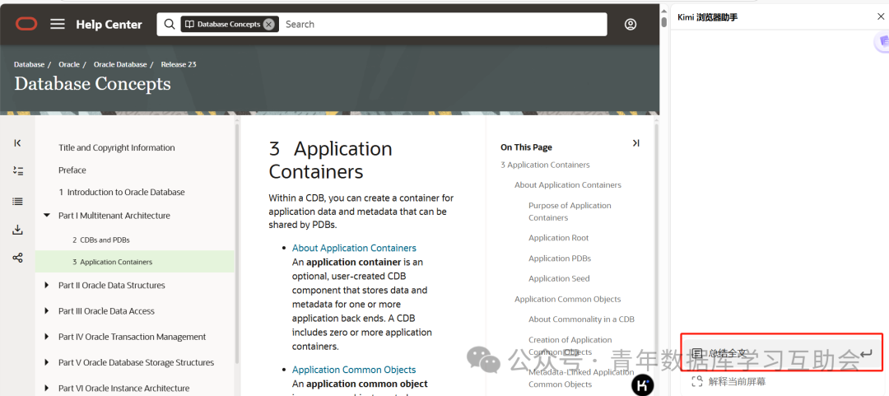Jump to About Commonality in a CDB
Viewport: 889px width, 396px height.
(581, 319)
